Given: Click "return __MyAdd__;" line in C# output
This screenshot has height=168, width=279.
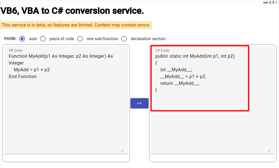Looking at the screenshot, I should (x=180, y=83).
